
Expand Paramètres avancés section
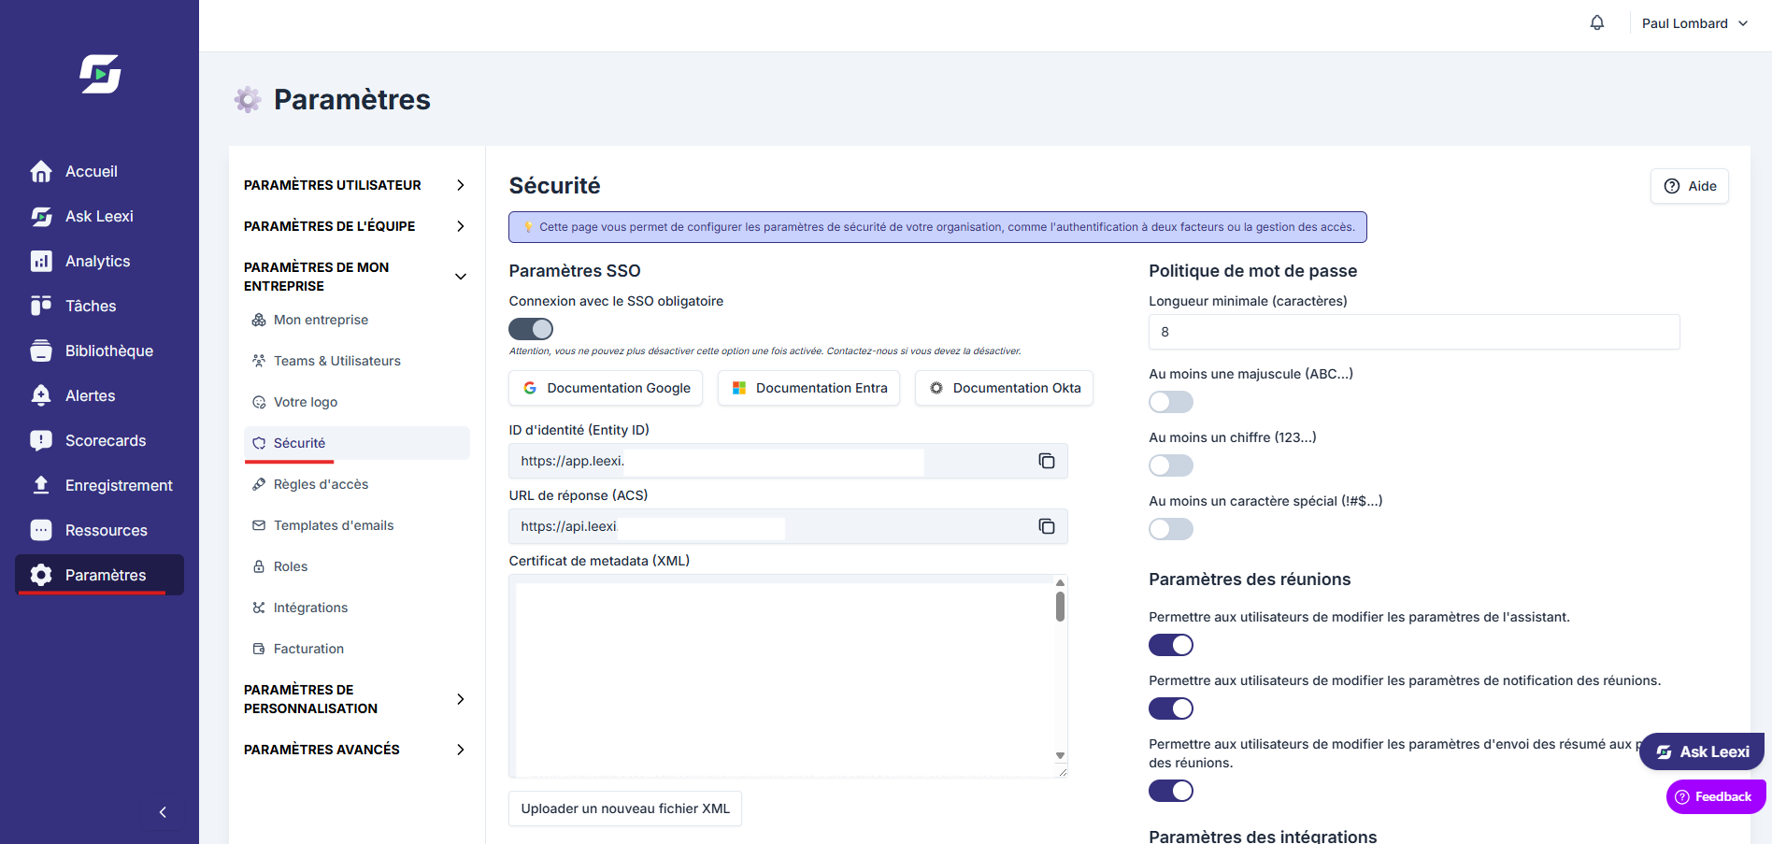[356, 750]
